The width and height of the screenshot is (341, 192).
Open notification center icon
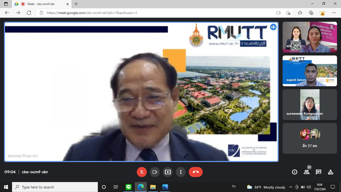pyautogui.click(x=333, y=187)
